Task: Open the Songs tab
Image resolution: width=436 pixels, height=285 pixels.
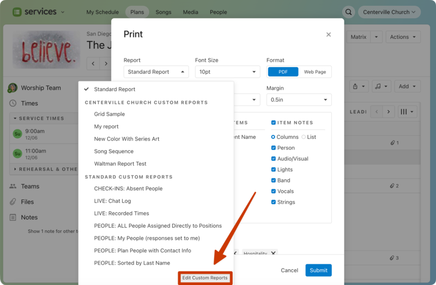Action: 163,12
